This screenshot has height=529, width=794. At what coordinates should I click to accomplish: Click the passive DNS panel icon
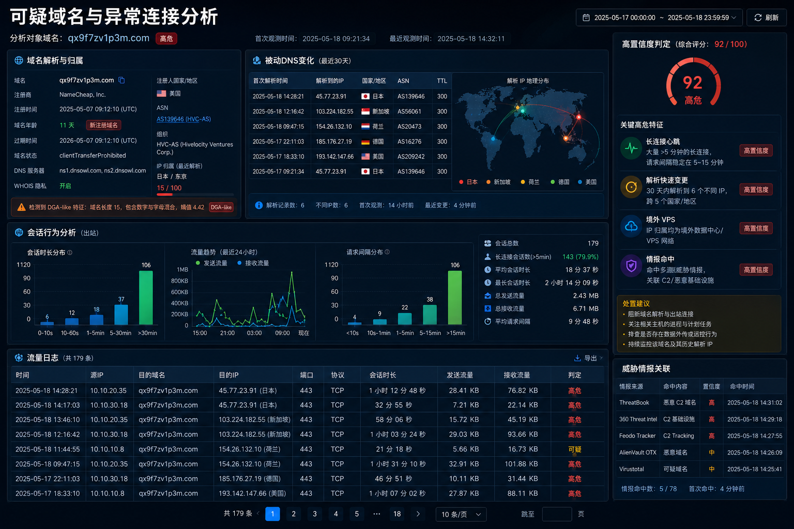click(x=256, y=60)
